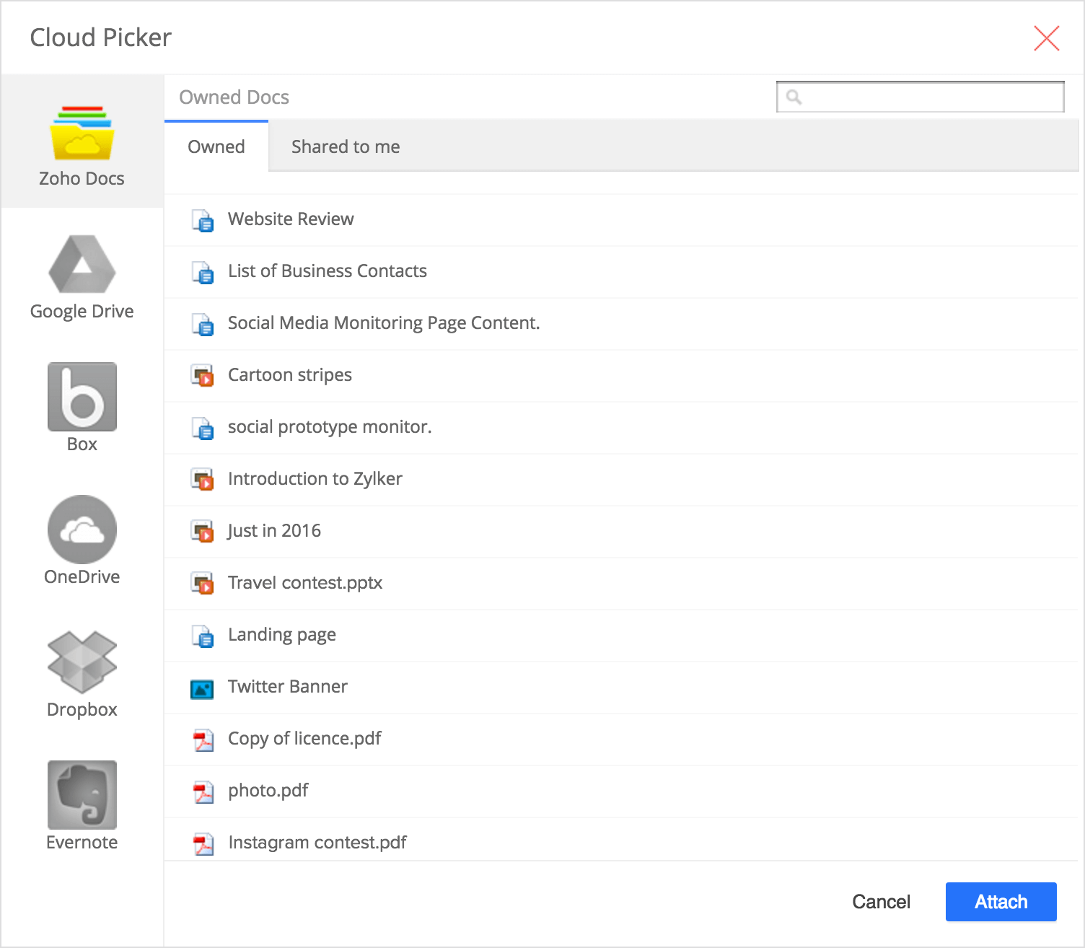The image size is (1085, 948).
Task: Click the PDF icon beside photo.pdf
Action: coord(203,792)
